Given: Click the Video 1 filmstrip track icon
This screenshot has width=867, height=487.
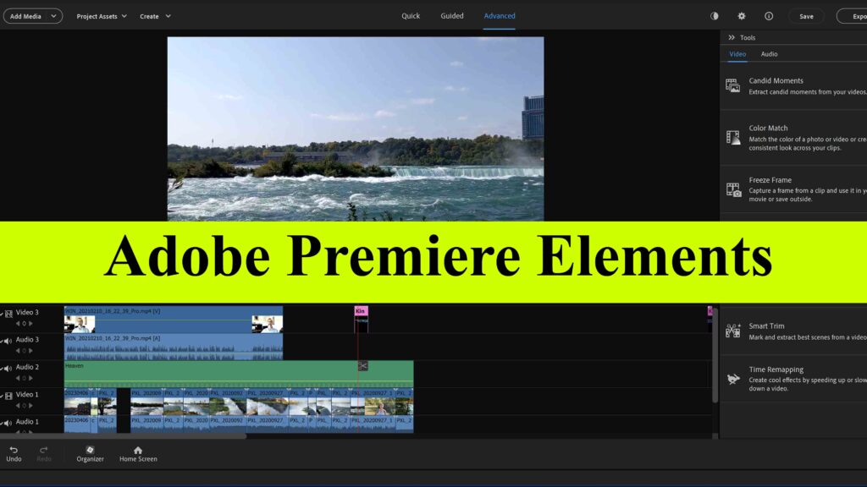Looking at the screenshot, I should point(8,396).
